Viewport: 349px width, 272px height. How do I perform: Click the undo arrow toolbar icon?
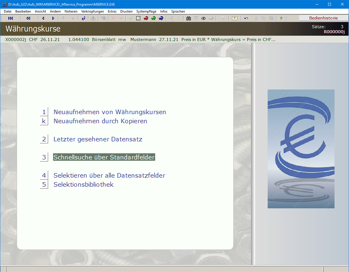(246, 19)
